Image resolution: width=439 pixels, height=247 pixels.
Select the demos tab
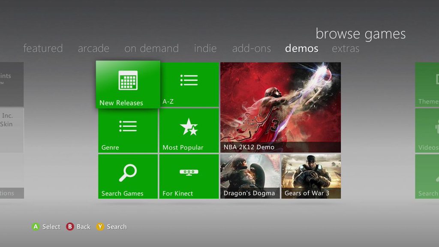click(301, 48)
